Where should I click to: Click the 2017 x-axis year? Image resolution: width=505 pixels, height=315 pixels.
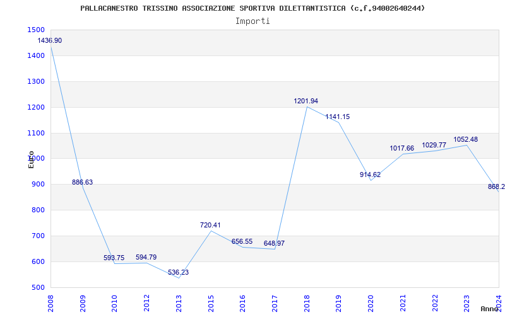275,303
